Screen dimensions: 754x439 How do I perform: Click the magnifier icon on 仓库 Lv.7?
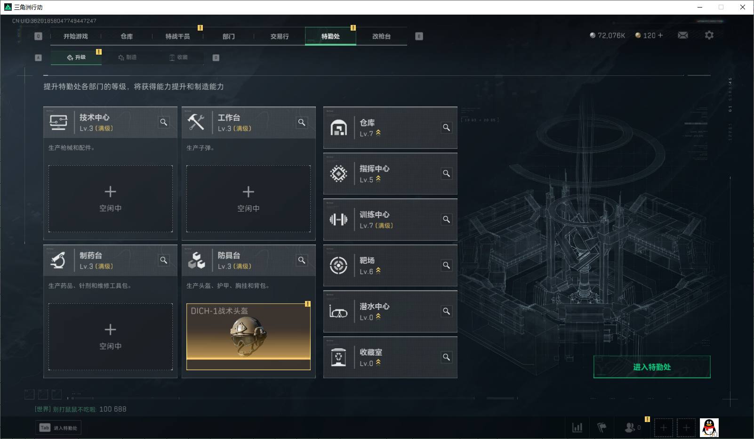(446, 128)
